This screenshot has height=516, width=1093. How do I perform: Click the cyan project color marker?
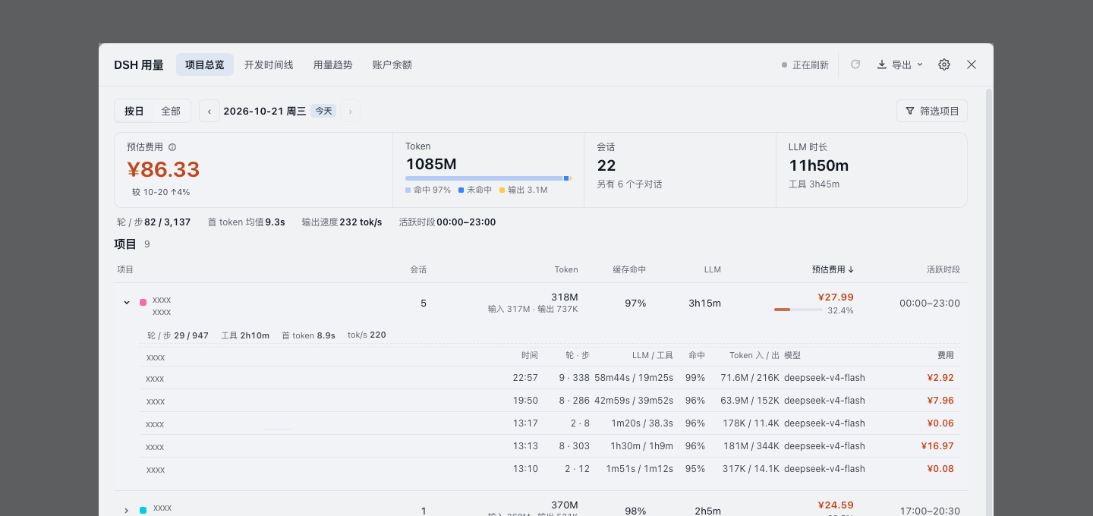[x=143, y=511]
